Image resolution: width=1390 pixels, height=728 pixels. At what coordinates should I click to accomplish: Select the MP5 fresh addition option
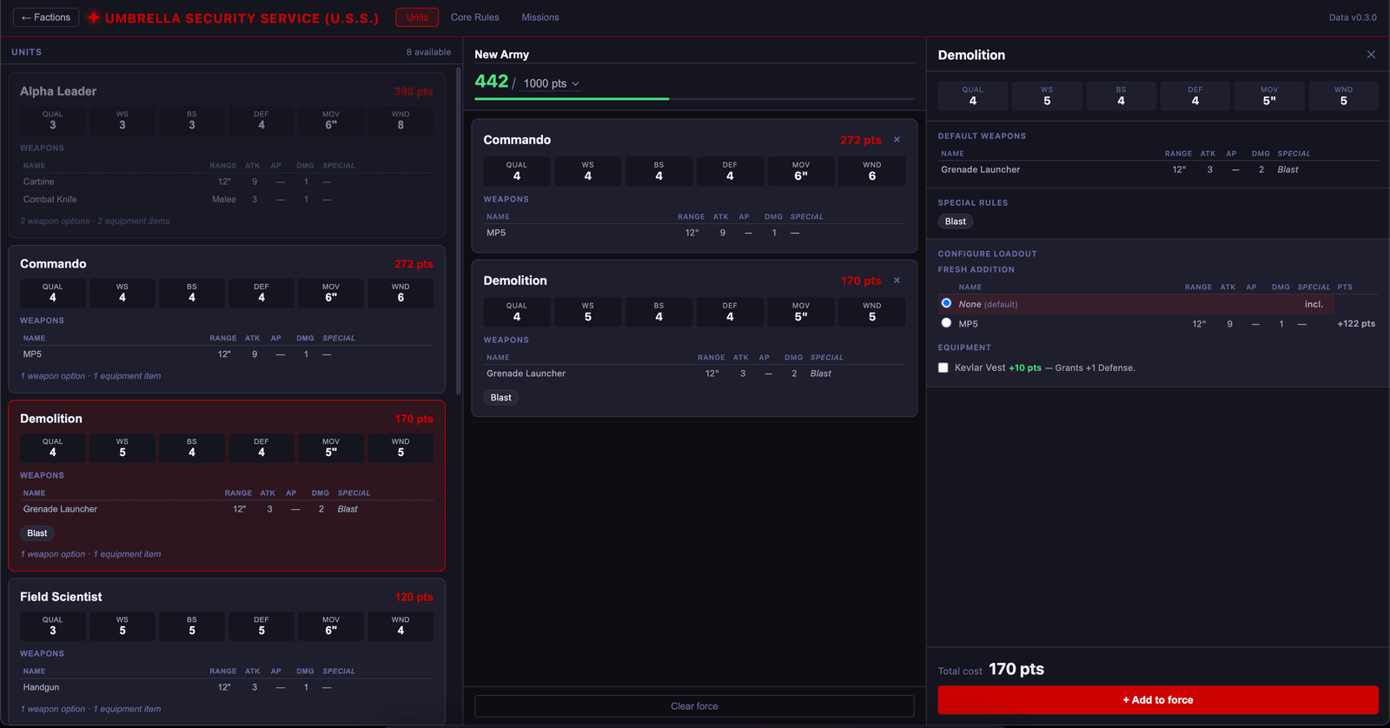coord(946,323)
